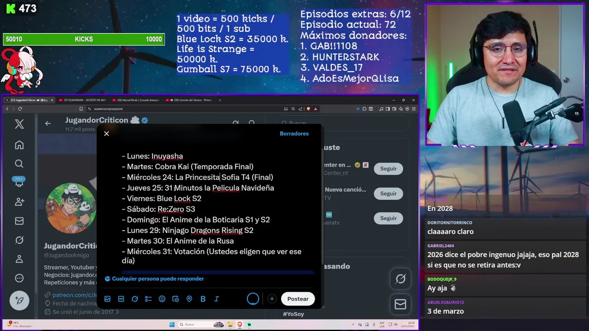Image resolution: width=589 pixels, height=331 pixels.
Task: Go forward in the browser
Action: click(x=13, y=109)
